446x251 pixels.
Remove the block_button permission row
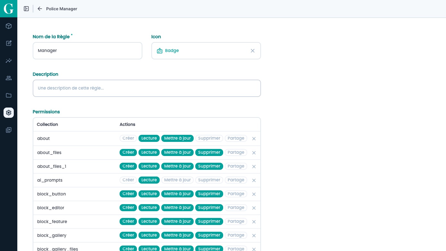click(254, 194)
